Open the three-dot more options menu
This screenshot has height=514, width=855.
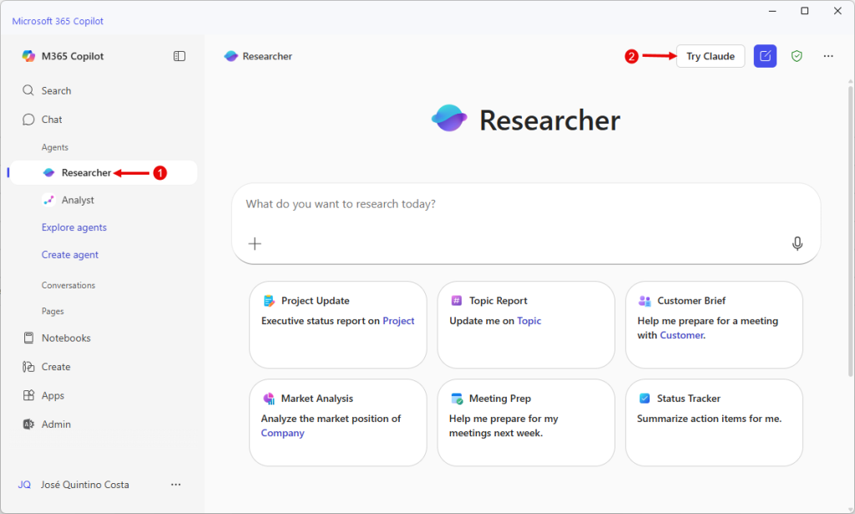tap(827, 56)
